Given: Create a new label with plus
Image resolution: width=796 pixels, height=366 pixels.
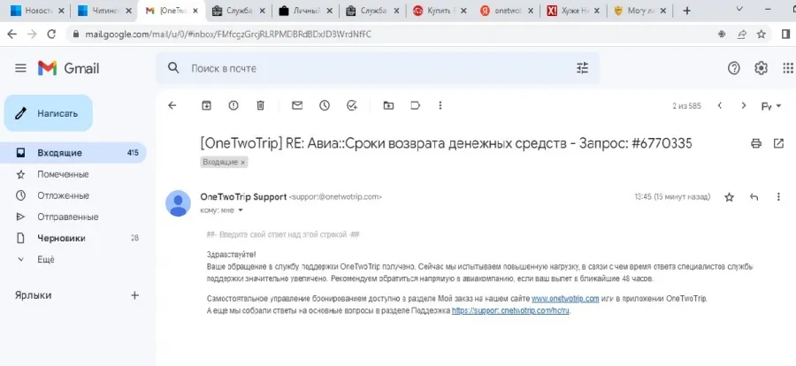Looking at the screenshot, I should click(134, 295).
